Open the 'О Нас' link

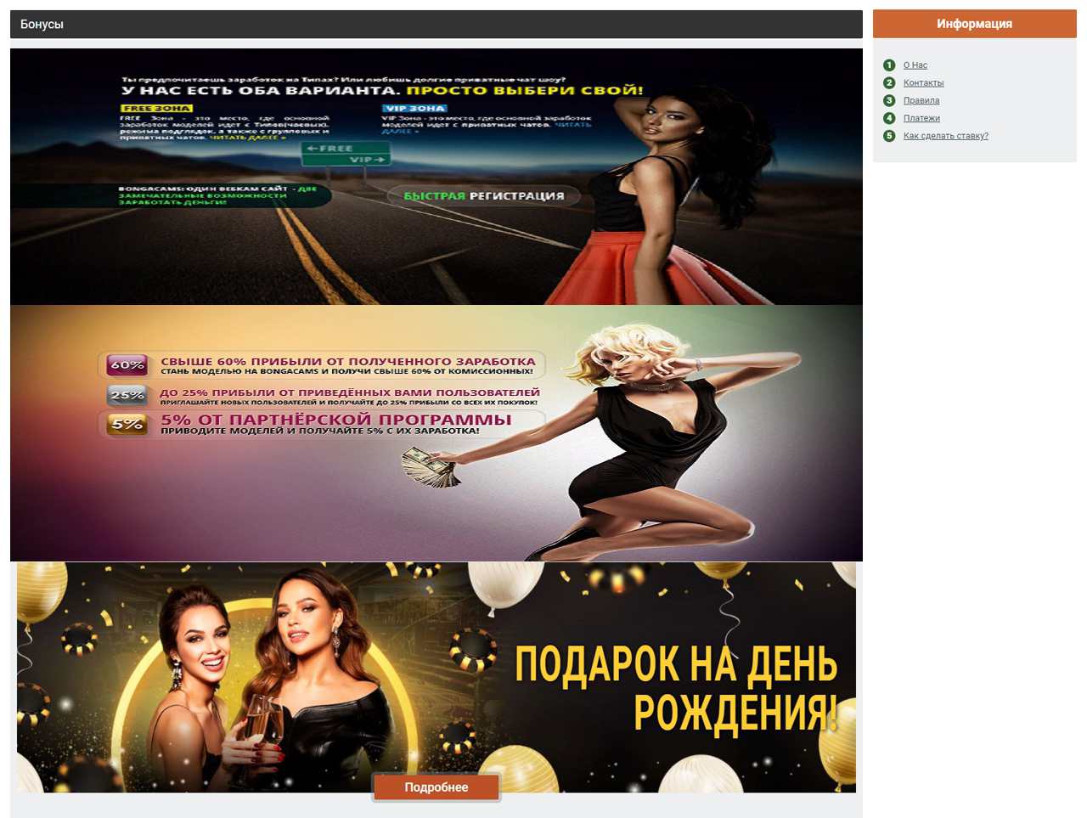pyautogui.click(x=915, y=65)
